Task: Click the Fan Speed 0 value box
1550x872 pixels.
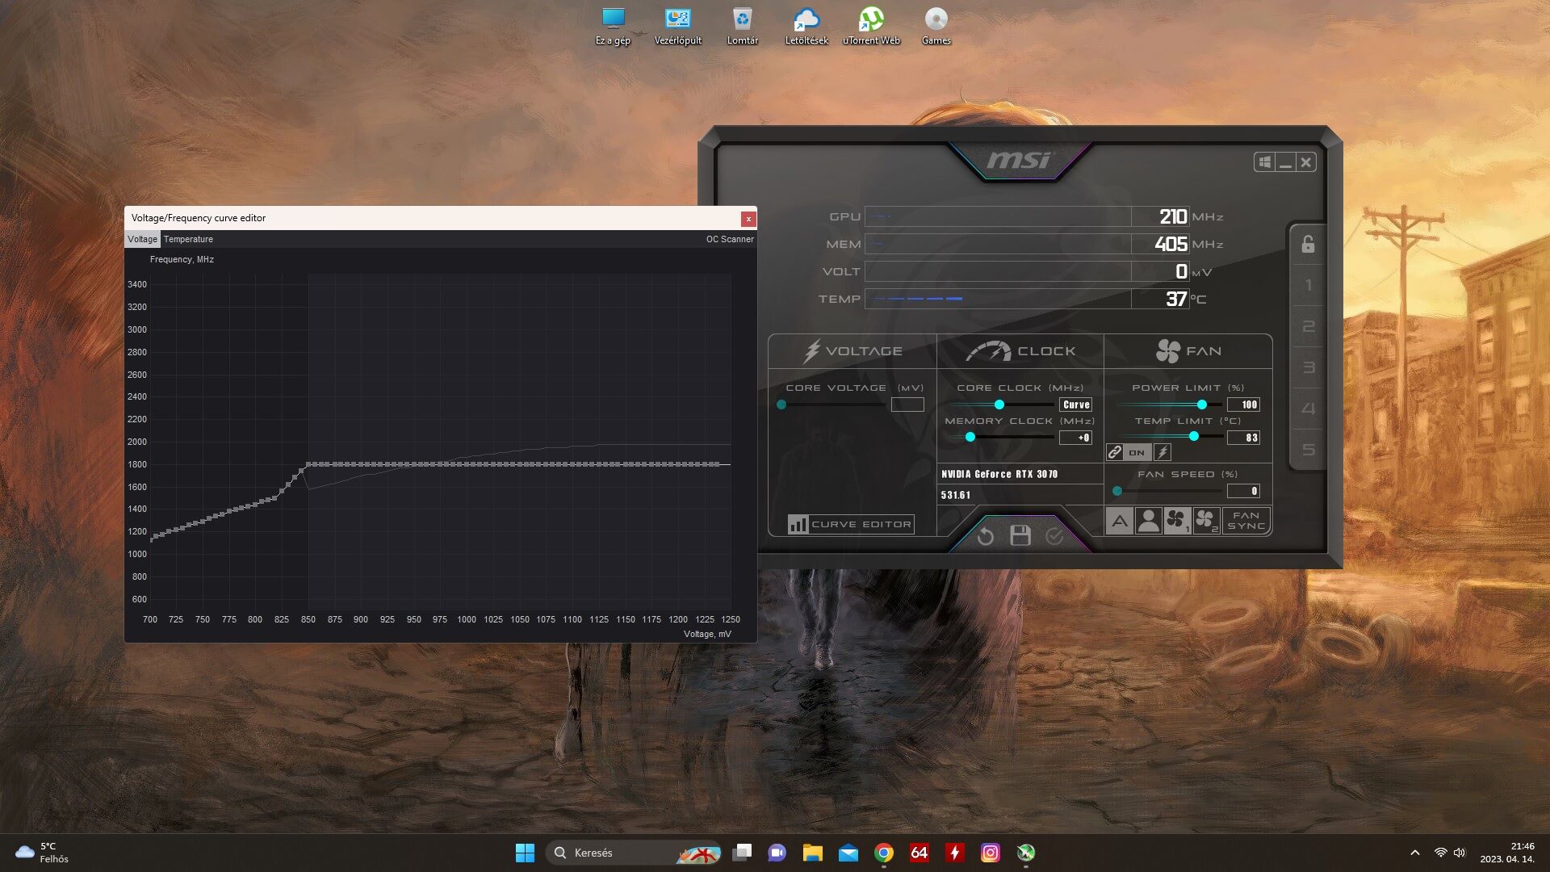Action: tap(1244, 491)
